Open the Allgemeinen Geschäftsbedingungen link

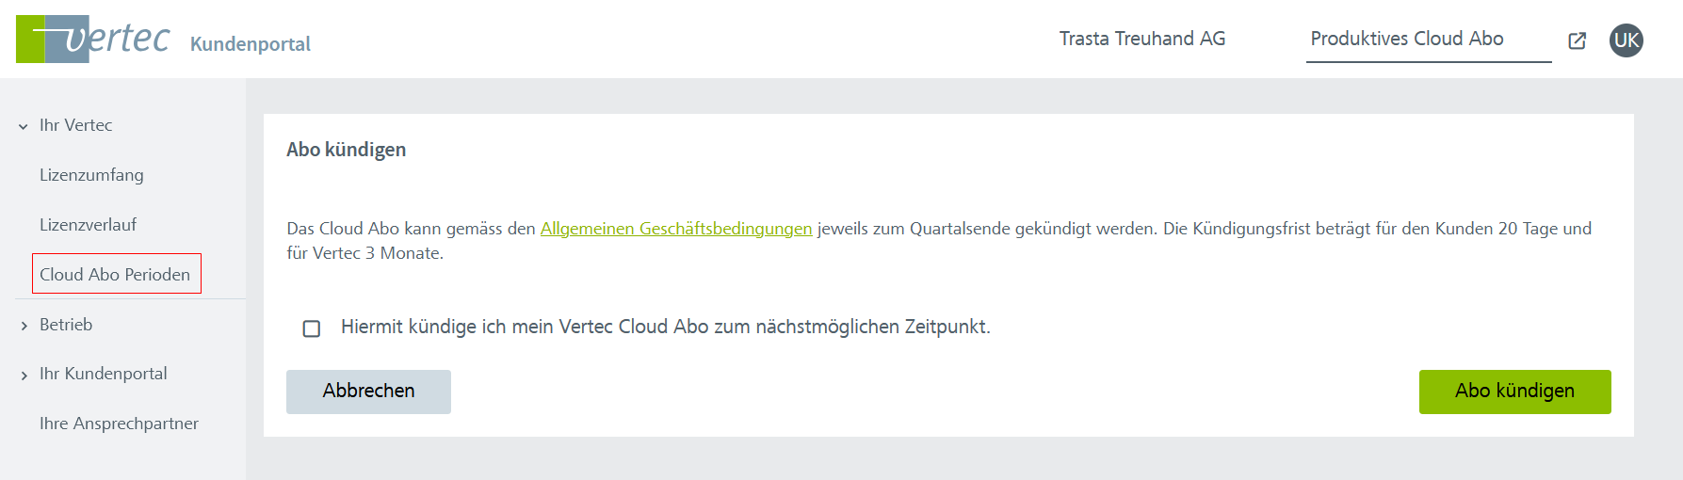coord(675,229)
